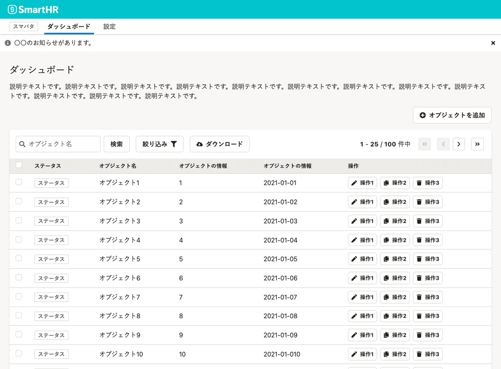Select the ステータス label on オブジェクト4
This screenshot has width=501, height=369.
[51, 240]
